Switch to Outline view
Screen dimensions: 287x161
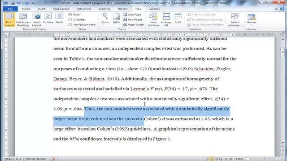point(48,18)
